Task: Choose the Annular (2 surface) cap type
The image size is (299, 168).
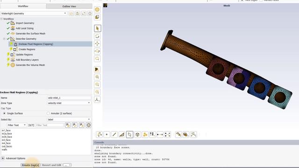Action: [x=48, y=113]
